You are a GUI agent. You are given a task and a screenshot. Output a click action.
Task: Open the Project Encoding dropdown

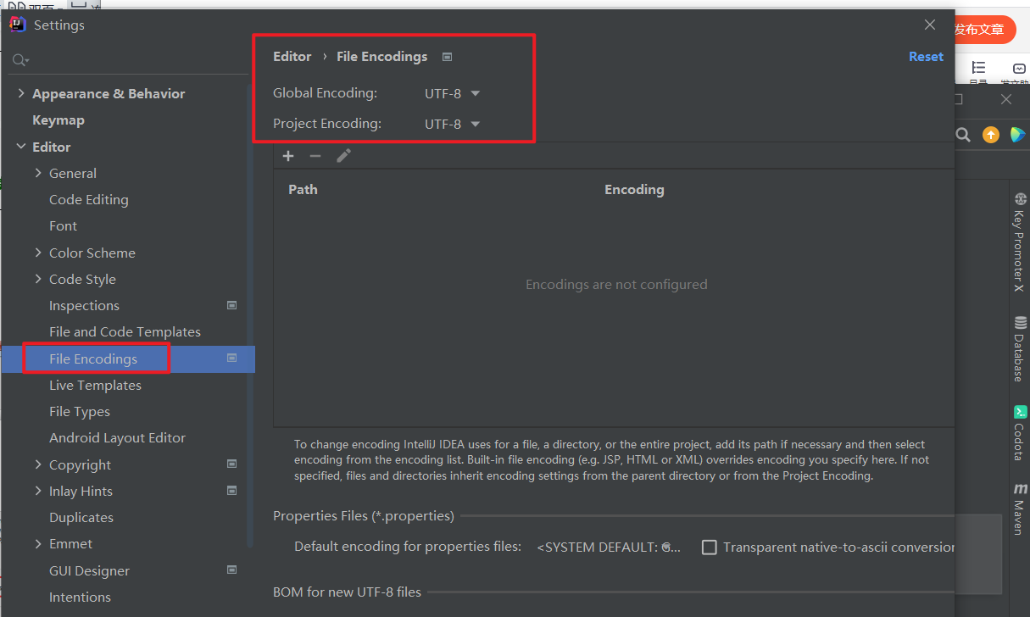point(453,124)
